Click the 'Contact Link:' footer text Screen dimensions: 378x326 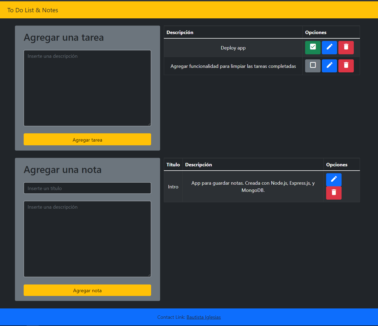[171, 317]
